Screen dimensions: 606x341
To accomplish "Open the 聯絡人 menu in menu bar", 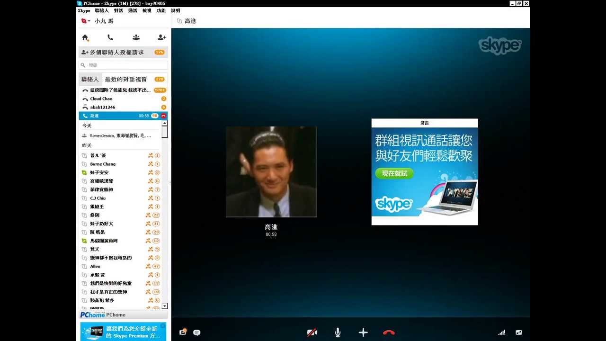I will pyautogui.click(x=102, y=10).
